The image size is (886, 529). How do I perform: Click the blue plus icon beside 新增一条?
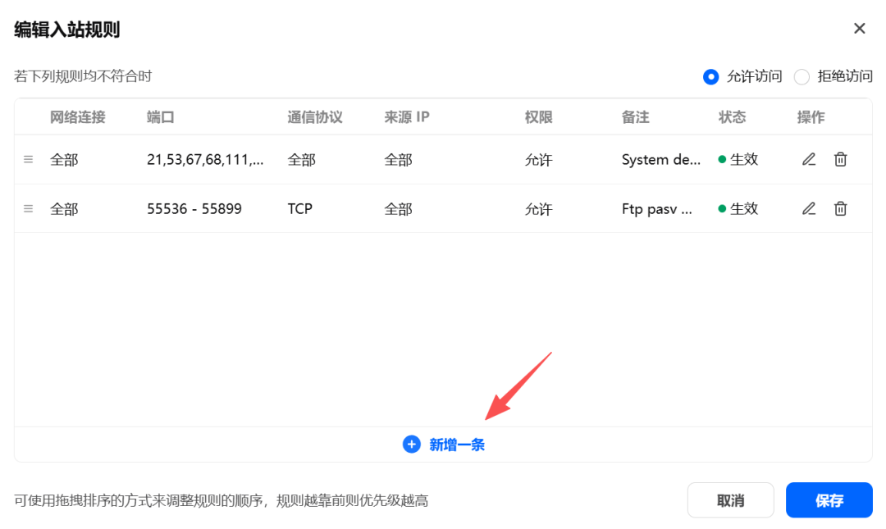tap(411, 444)
